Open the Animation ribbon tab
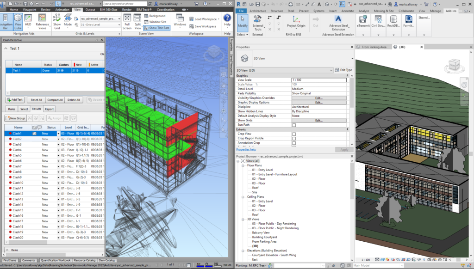This screenshot has width=474, height=269. coord(62,10)
